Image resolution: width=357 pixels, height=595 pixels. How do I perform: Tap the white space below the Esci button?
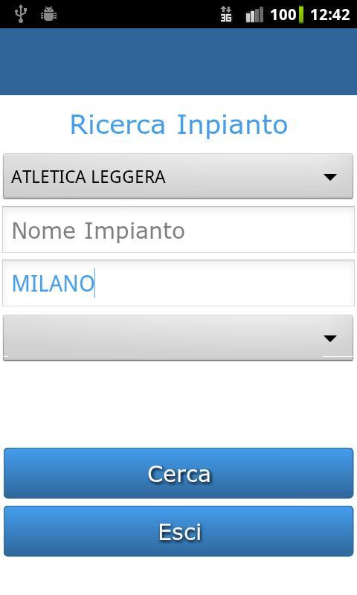pos(178,576)
